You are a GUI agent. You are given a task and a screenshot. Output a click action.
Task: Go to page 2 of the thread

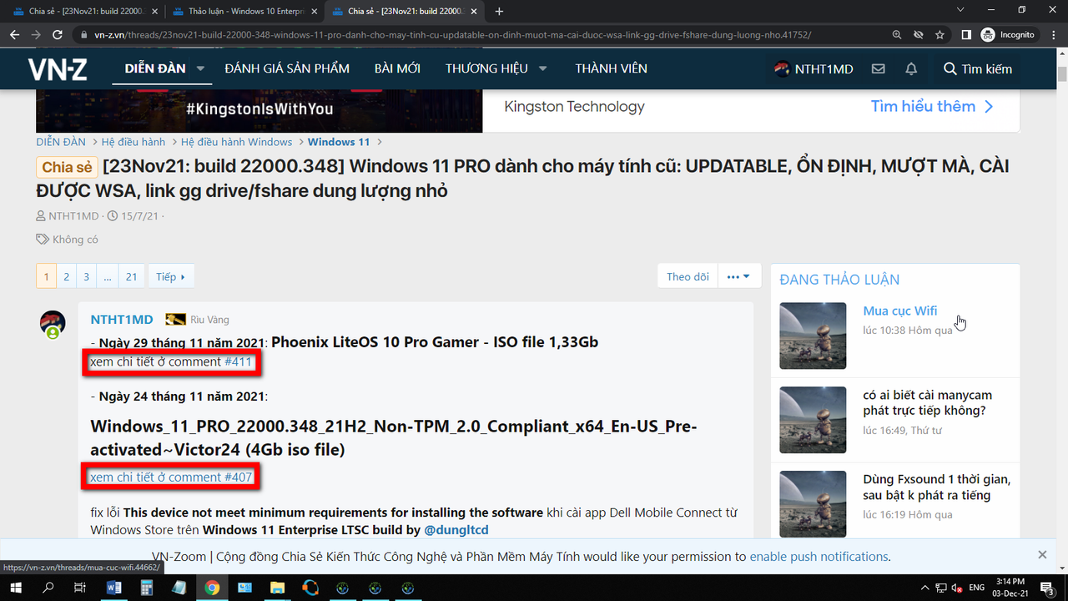[66, 276]
